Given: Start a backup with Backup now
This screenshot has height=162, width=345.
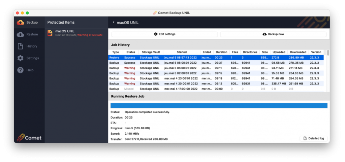Looking at the screenshot, I should [273, 34].
